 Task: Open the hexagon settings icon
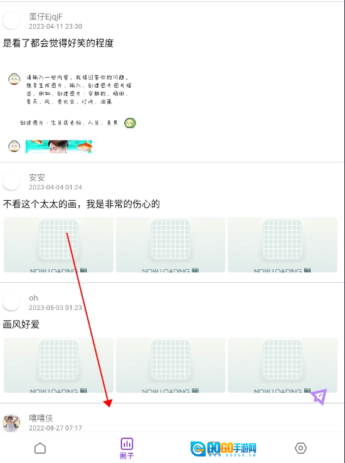pyautogui.click(x=300, y=448)
